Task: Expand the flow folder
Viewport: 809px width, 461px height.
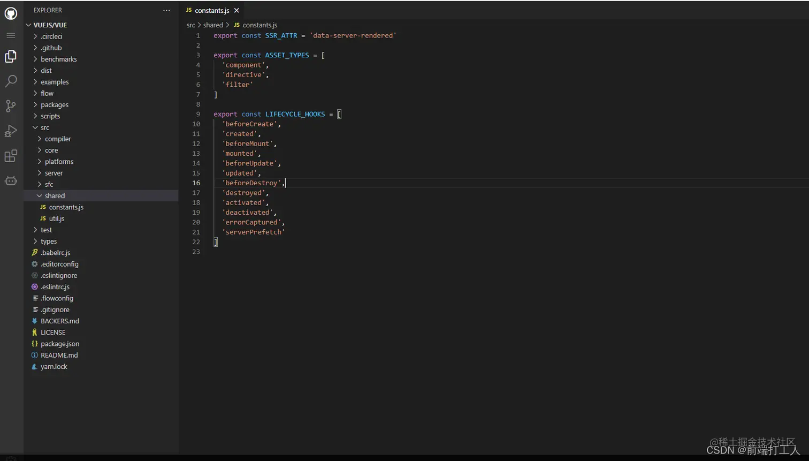Action: 101,93
